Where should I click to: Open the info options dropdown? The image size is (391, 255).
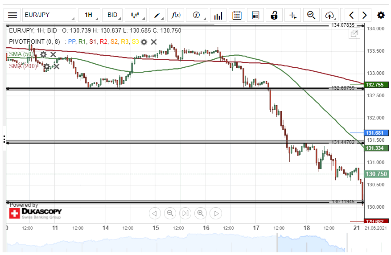pos(197,15)
